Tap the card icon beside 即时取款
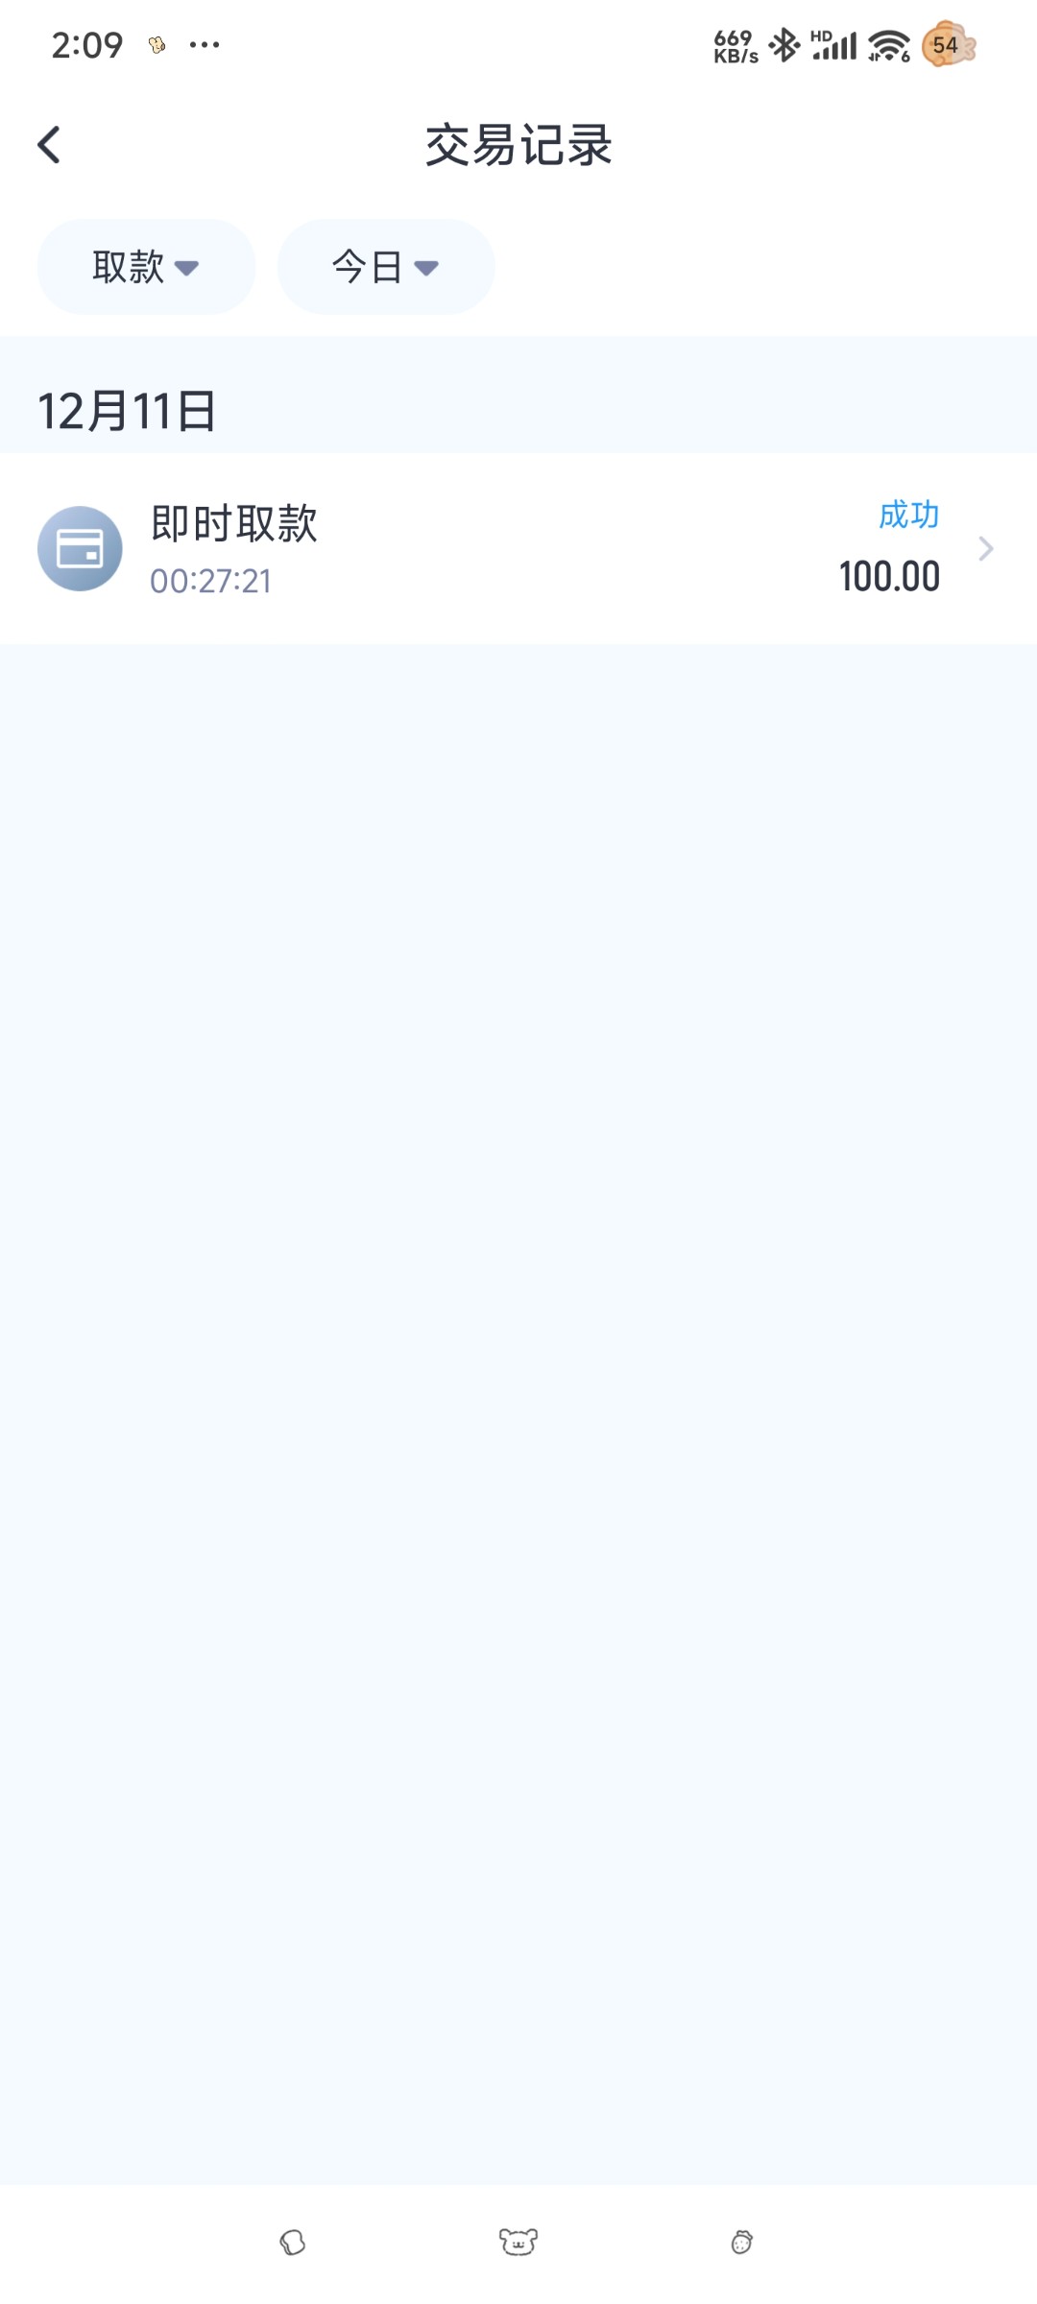Image resolution: width=1037 pixels, height=2304 pixels. tap(80, 548)
